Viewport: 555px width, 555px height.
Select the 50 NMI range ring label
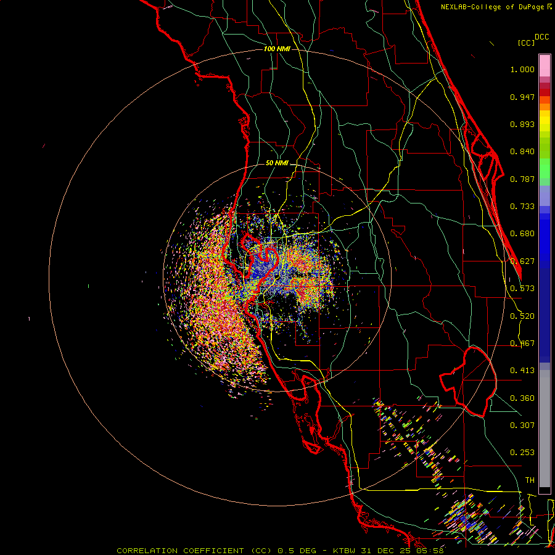277,163
